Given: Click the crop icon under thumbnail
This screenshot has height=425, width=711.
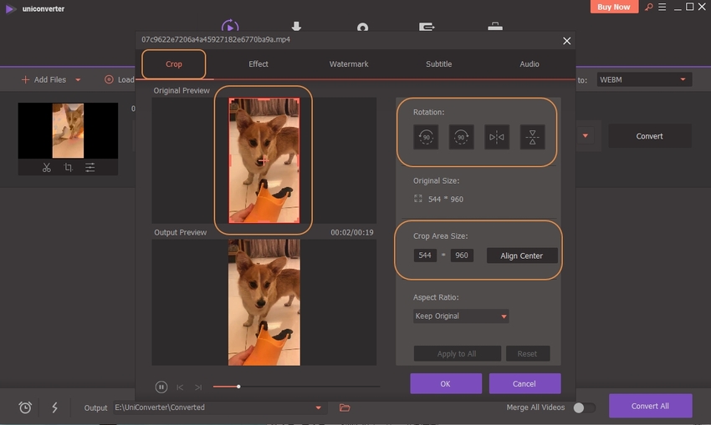Looking at the screenshot, I should coord(68,168).
